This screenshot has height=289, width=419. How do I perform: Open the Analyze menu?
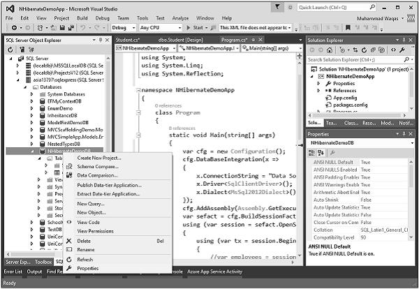[x=180, y=18]
